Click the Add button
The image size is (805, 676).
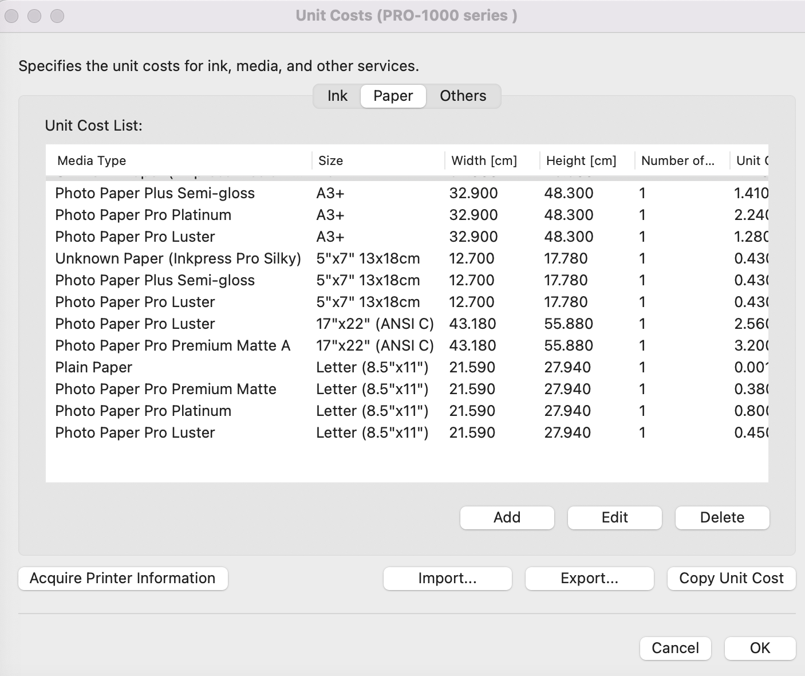506,517
